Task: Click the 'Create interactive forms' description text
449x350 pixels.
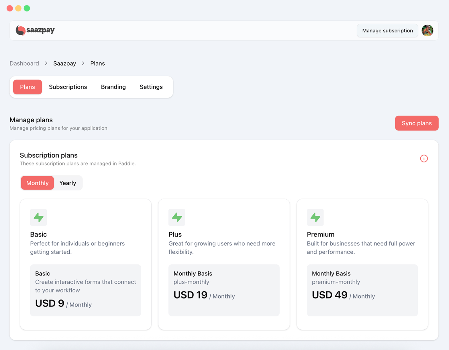Action: point(86,286)
